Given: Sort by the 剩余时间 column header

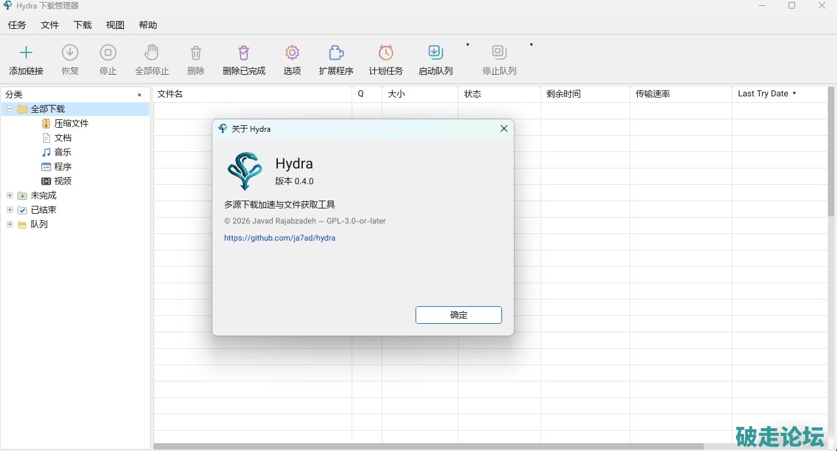Looking at the screenshot, I should point(585,94).
